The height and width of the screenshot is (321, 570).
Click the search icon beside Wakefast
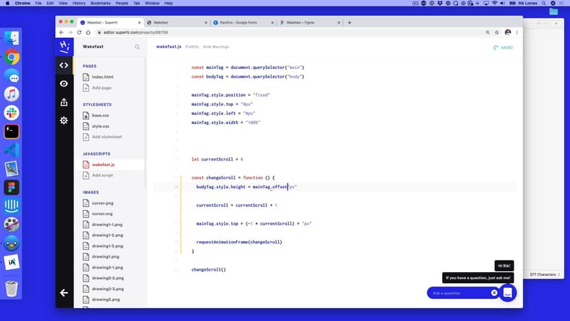click(x=137, y=47)
